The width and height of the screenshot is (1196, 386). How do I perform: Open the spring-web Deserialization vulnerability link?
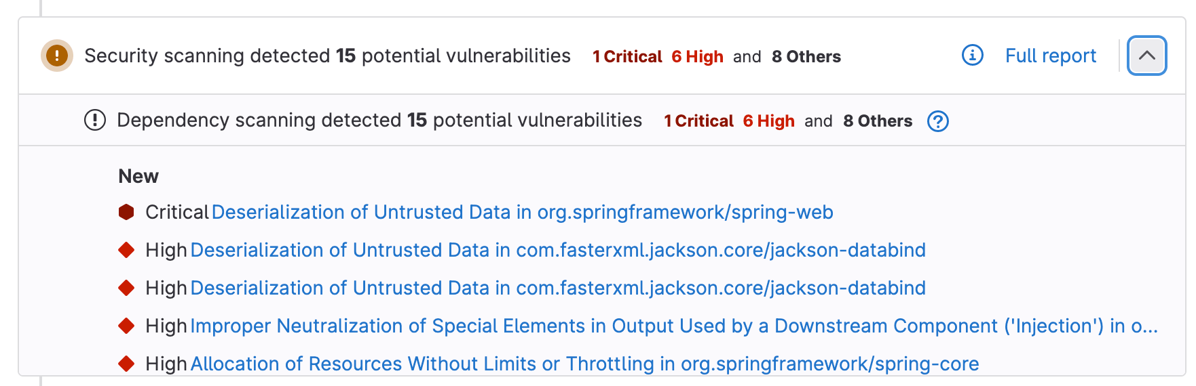coord(522,213)
